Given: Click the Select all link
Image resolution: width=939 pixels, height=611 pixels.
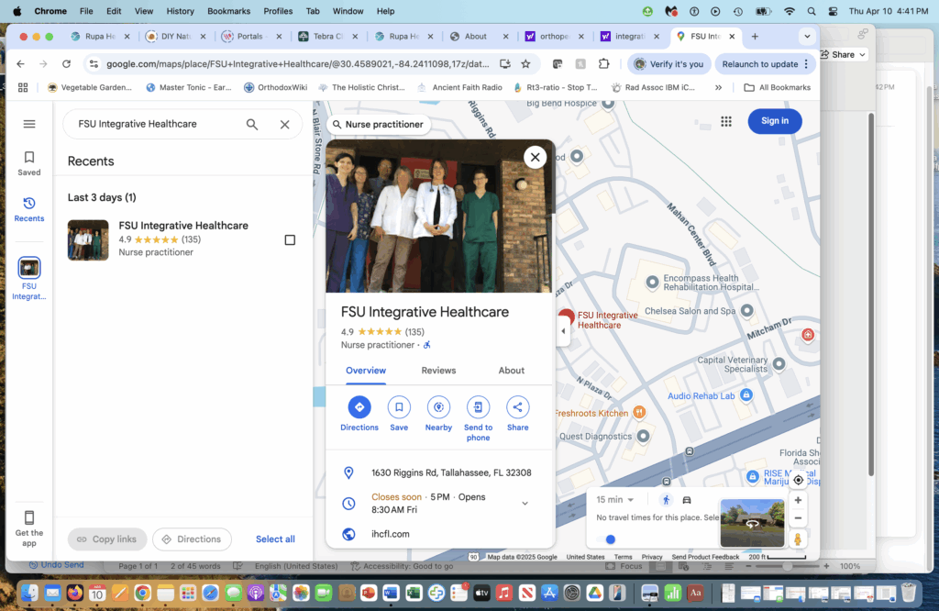Looking at the screenshot, I should [x=275, y=539].
